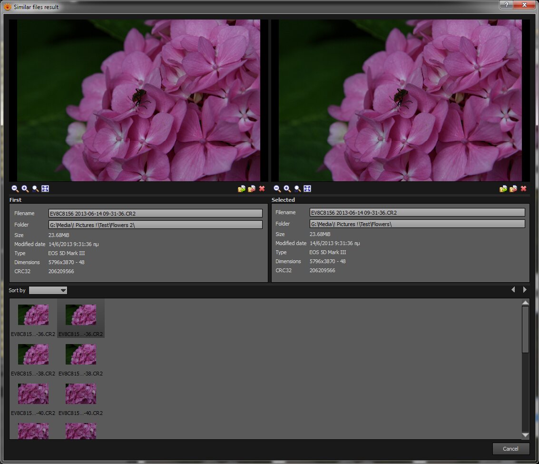Zoom out on the First preview image

click(15, 188)
